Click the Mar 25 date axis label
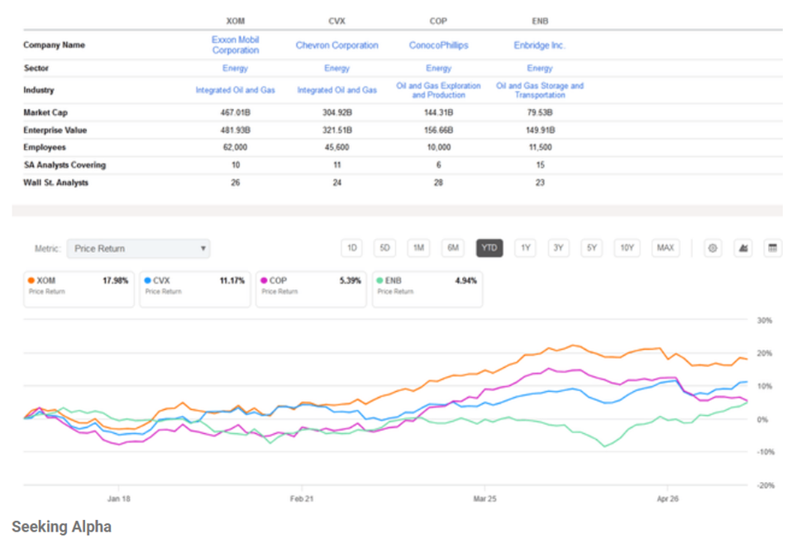806x544 pixels. (484, 499)
